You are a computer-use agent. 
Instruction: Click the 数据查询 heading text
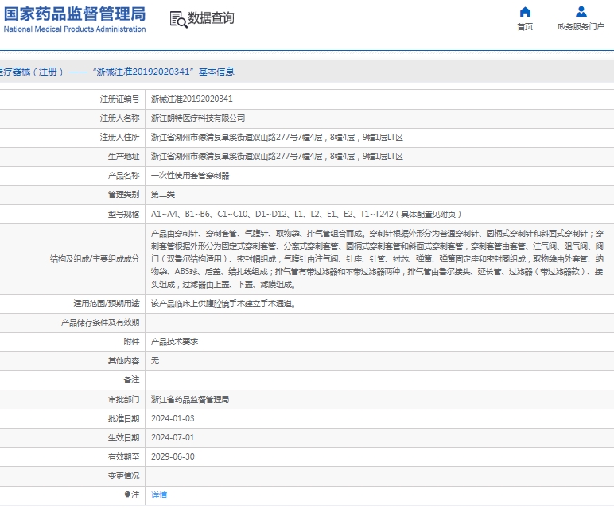pos(211,18)
